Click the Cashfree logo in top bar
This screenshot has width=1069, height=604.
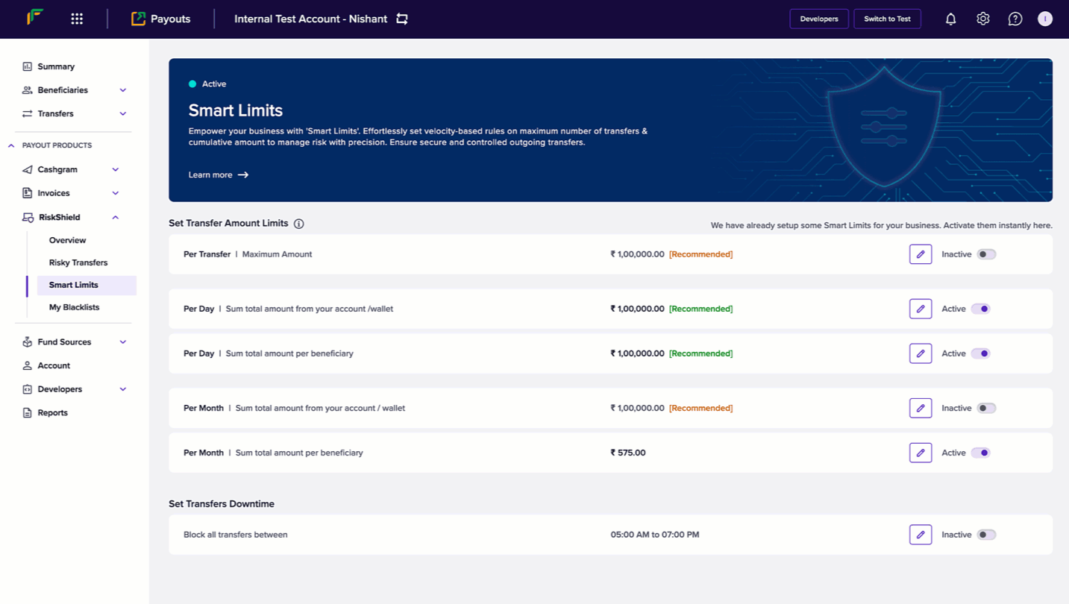(x=35, y=18)
